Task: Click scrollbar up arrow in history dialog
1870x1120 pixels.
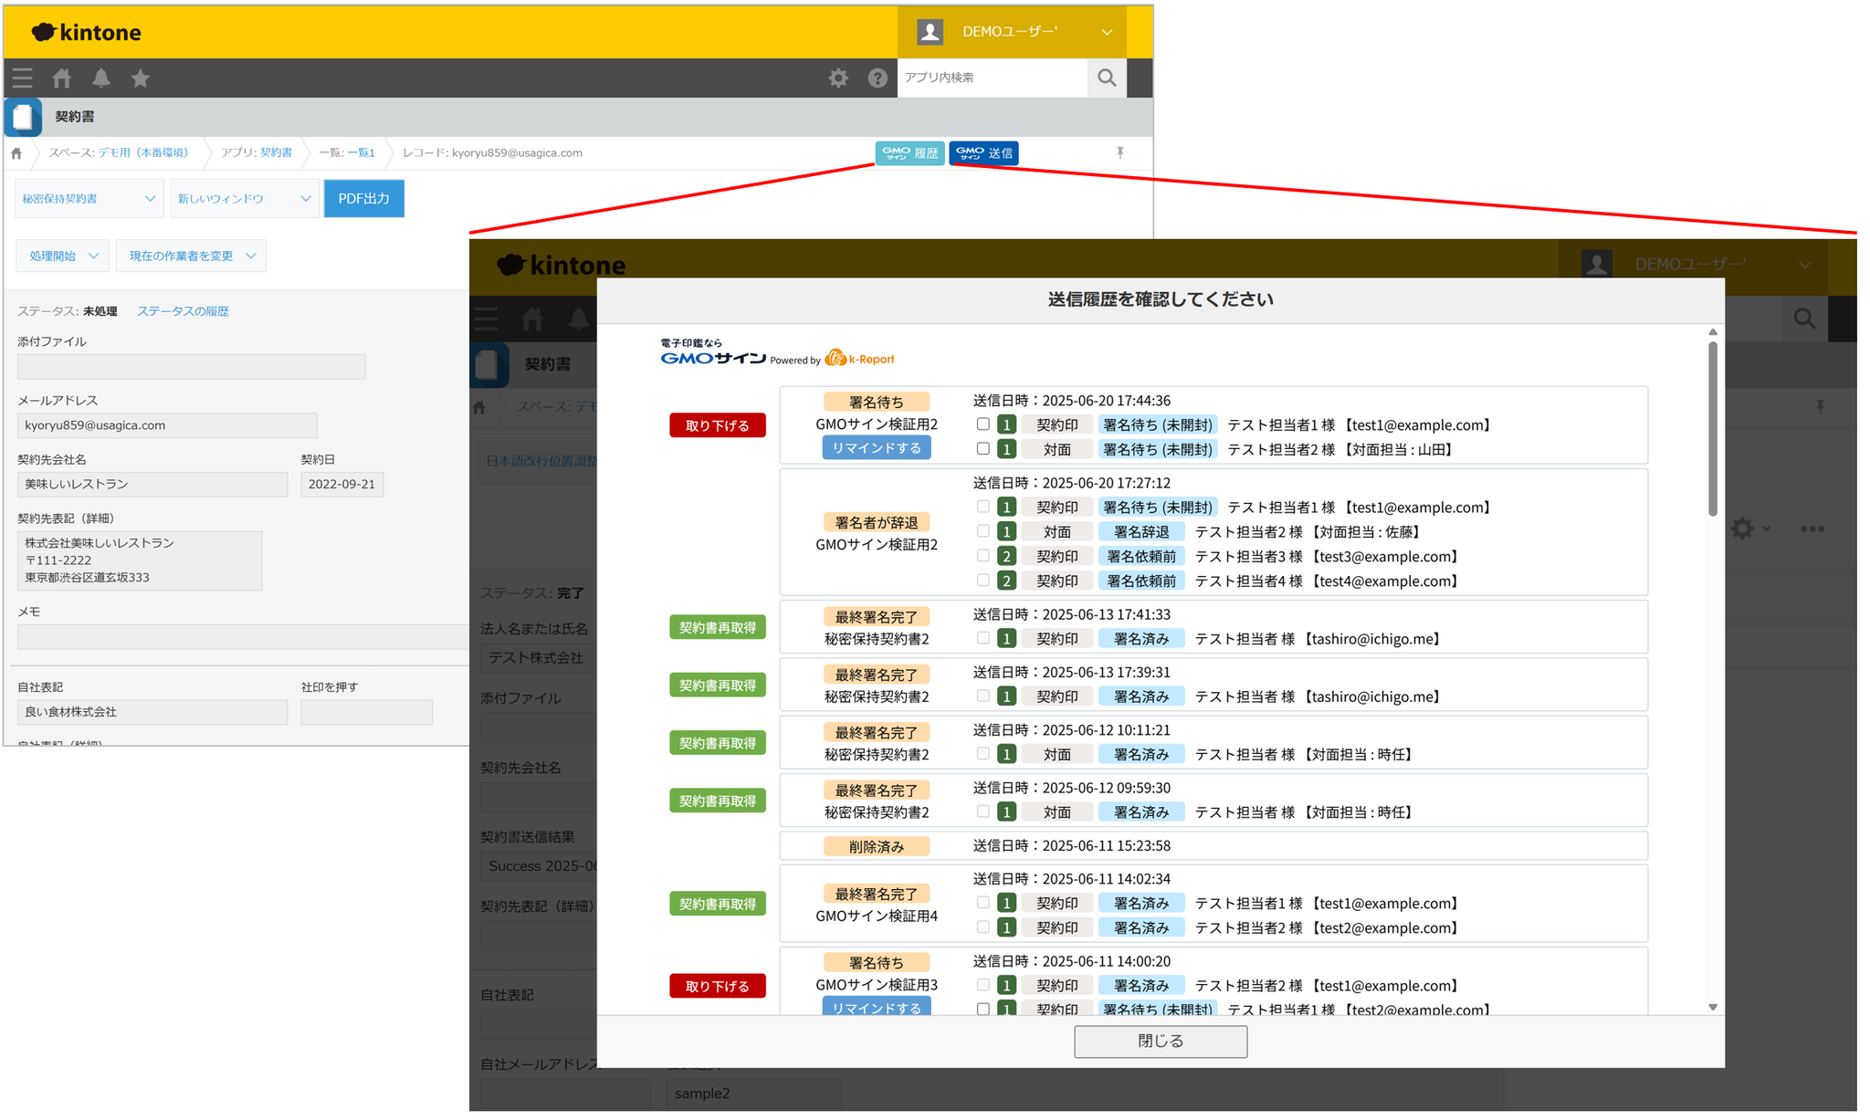Action: 1713,332
